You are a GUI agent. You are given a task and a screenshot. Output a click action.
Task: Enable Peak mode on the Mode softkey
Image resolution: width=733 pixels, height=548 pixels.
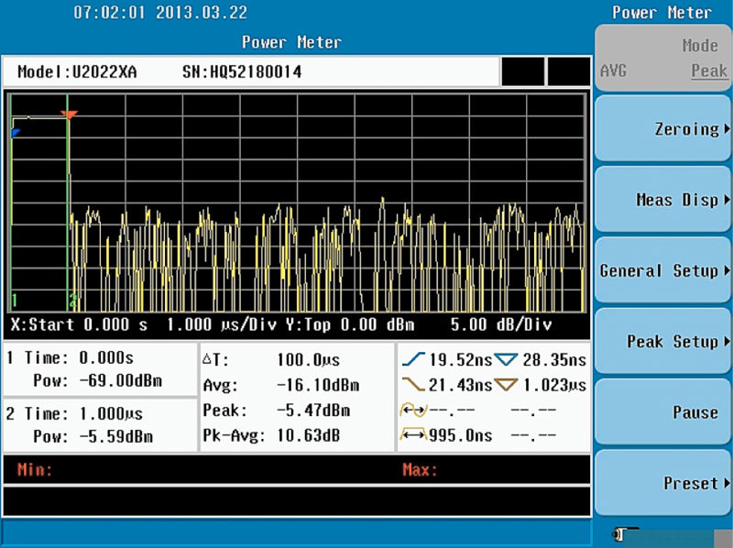[x=708, y=71]
